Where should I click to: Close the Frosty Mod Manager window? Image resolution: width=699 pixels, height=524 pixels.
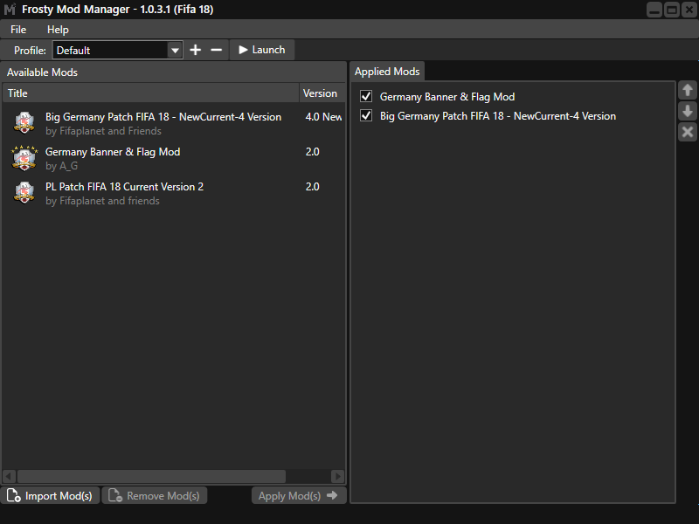(x=689, y=10)
